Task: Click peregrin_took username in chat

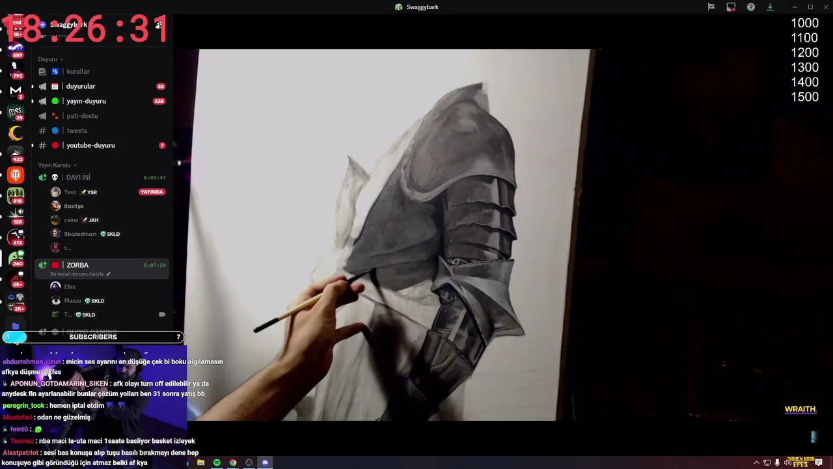Action: click(23, 405)
